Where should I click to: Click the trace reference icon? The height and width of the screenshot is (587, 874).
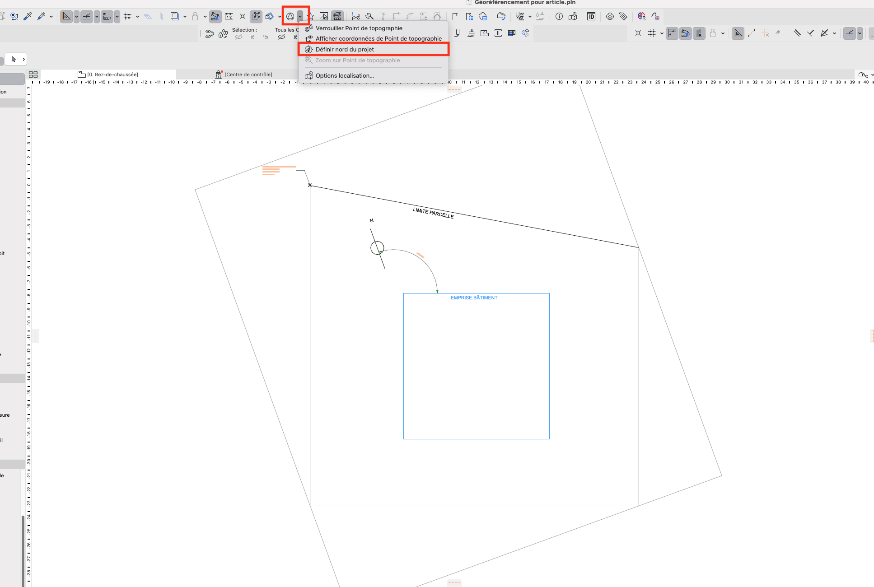[x=175, y=16]
